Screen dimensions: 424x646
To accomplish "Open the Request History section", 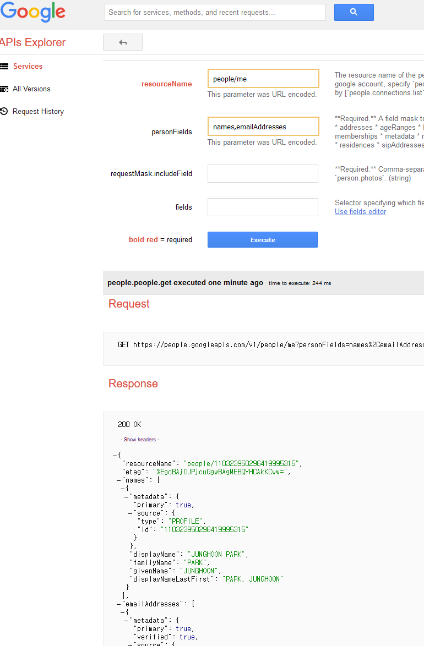I will pyautogui.click(x=38, y=112).
